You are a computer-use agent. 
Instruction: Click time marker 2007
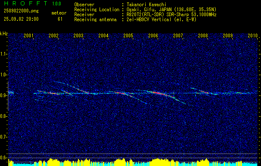click(x=178, y=35)
